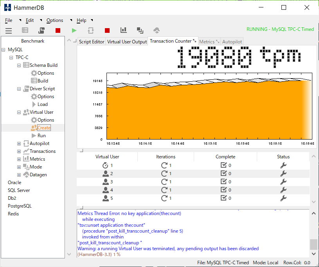Click the red Stop Transaction Counter toolbar button
Image resolution: width=319 pixels, height=267 pixels.
107,30
